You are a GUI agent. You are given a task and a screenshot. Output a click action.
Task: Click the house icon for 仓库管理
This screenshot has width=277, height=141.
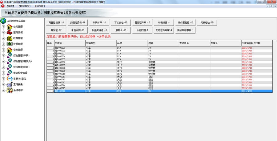coord(10,50)
